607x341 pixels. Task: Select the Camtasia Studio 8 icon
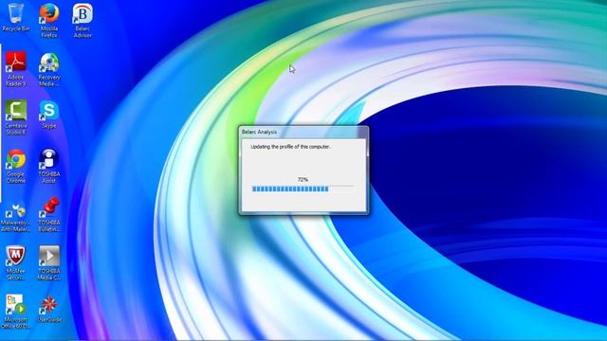pyautogui.click(x=16, y=117)
